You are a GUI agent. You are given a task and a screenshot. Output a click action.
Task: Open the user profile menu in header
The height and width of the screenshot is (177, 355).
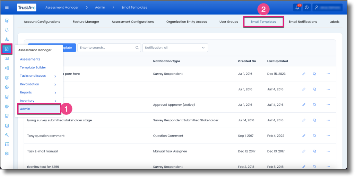tap(327, 8)
